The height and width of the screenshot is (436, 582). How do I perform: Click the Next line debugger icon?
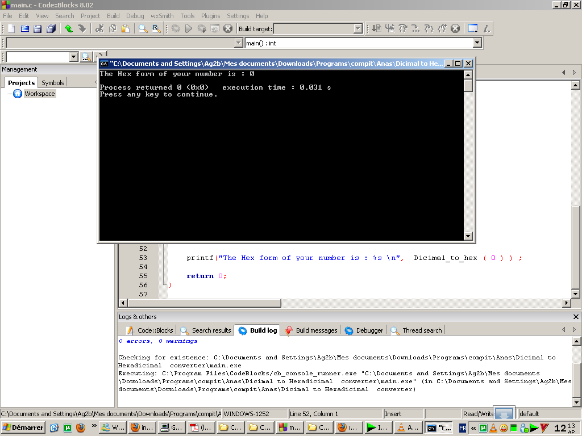point(403,28)
